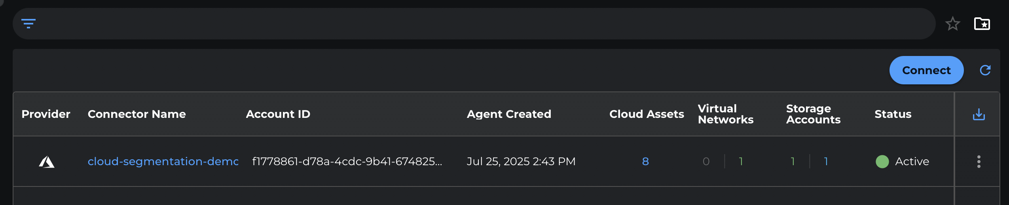Sort by the Agent Created column header
This screenshot has width=1009, height=205.
tap(509, 114)
